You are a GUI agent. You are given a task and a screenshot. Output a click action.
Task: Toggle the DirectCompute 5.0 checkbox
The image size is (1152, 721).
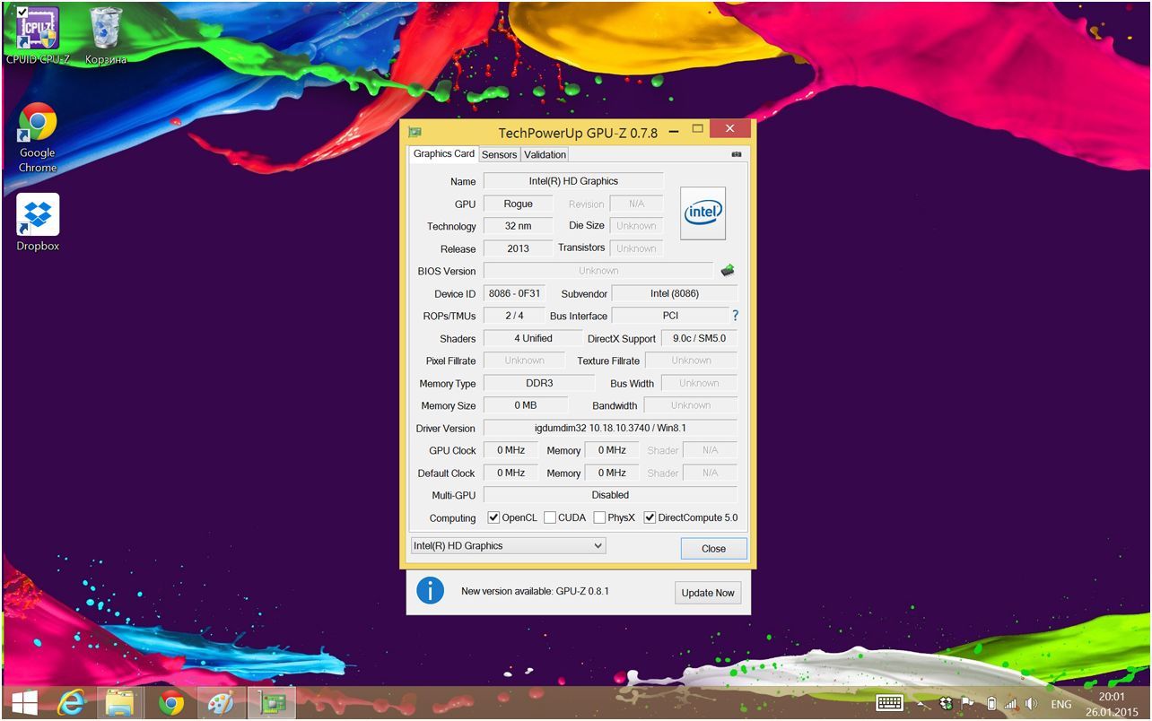click(650, 517)
